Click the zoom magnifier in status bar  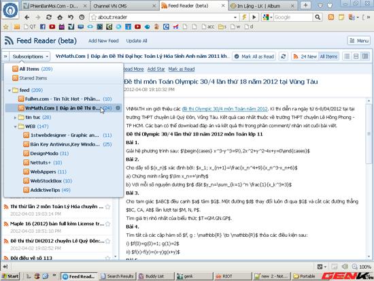355,267
